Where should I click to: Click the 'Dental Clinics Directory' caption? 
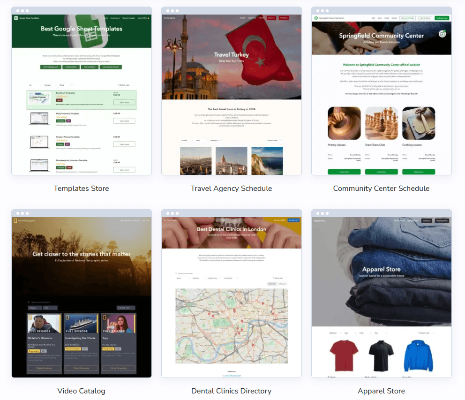[x=231, y=391]
